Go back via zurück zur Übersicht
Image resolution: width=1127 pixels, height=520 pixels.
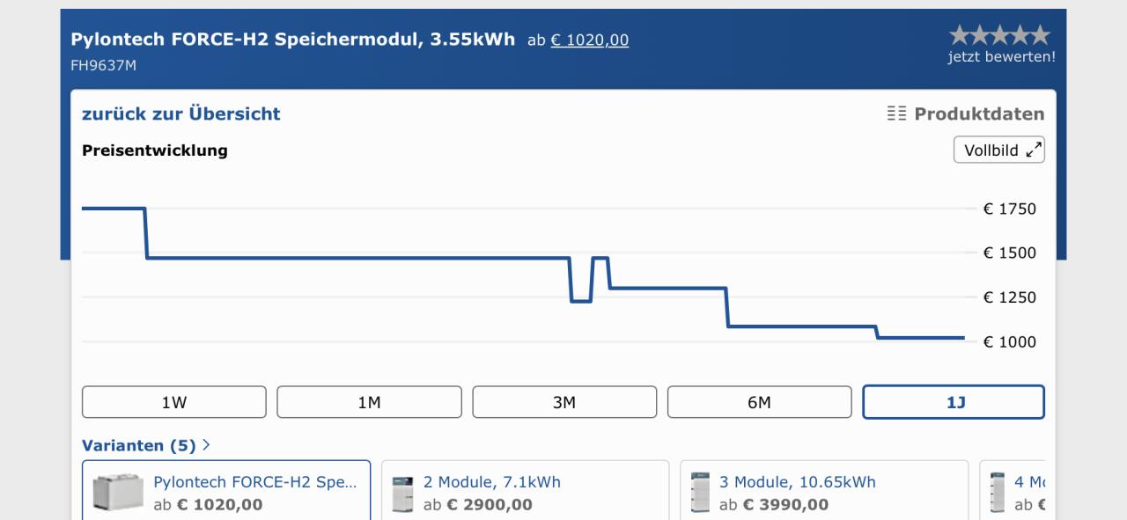(x=181, y=114)
